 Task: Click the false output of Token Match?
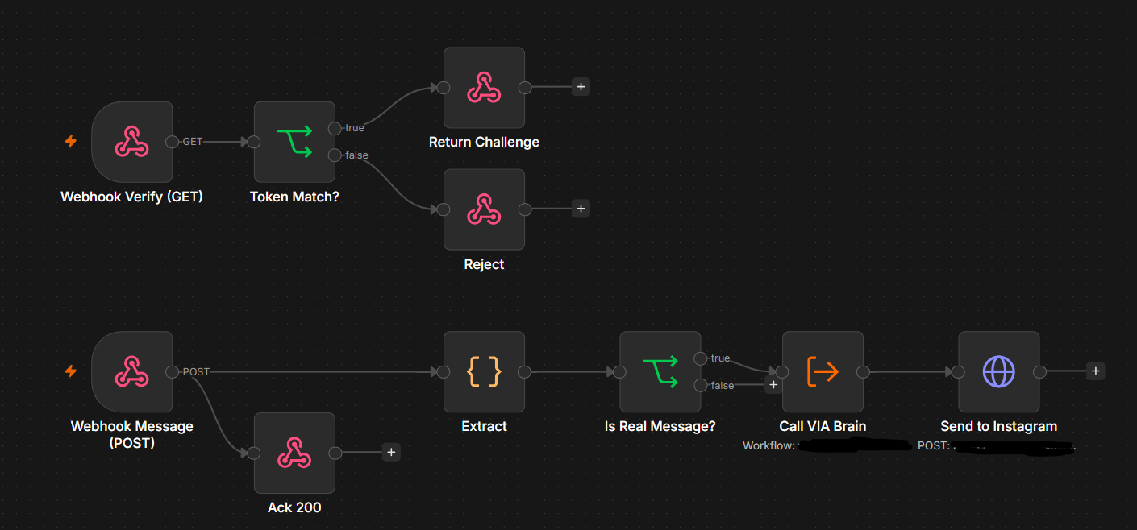click(x=335, y=155)
